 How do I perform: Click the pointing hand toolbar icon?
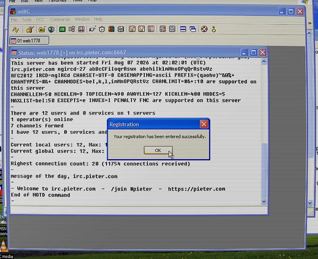pos(92,30)
